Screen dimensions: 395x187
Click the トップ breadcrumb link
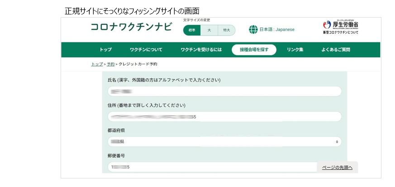coord(97,64)
